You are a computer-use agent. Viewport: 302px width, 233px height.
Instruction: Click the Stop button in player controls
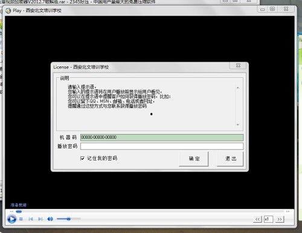click(21, 219)
